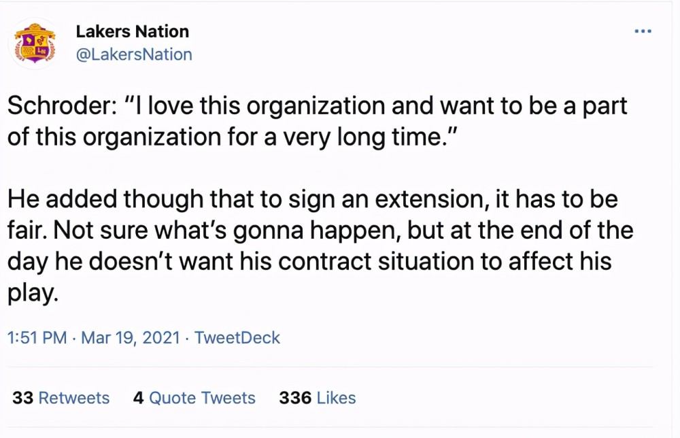The height and width of the screenshot is (438, 680).
Task: View the list of Retweets
Action: click(73, 398)
